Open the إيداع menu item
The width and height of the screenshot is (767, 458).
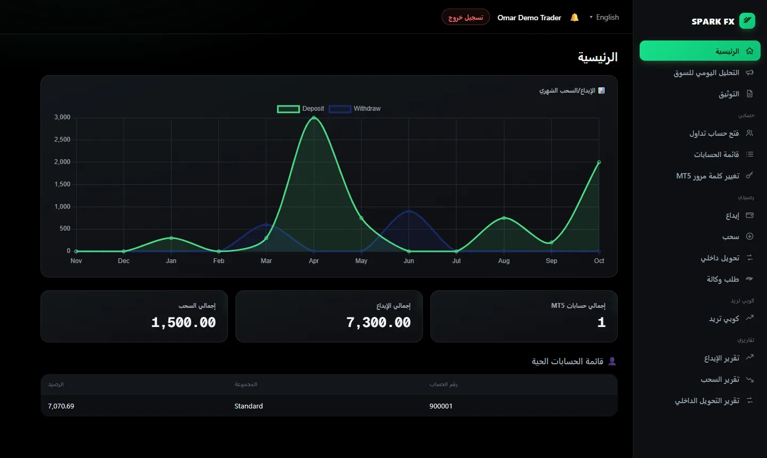click(x=700, y=215)
